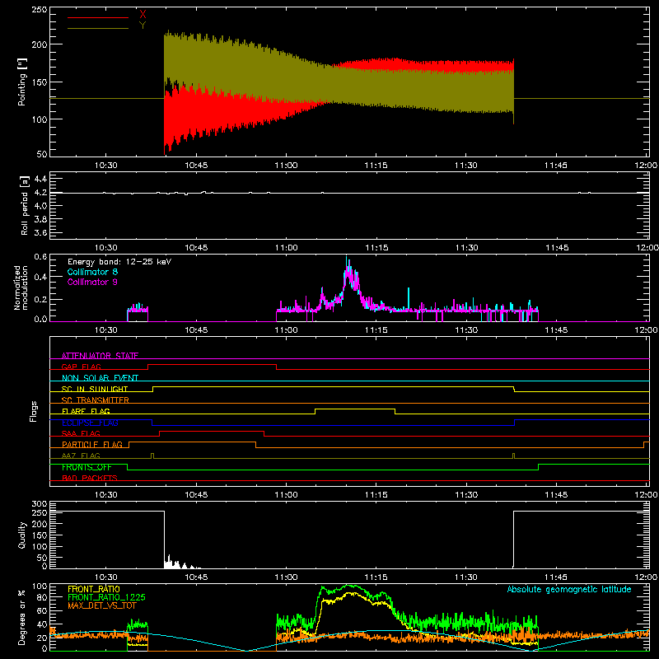This screenshot has width=659, height=659.
Task: Click the MAX_DET_VS_TOT legend label
Action: 101,605
